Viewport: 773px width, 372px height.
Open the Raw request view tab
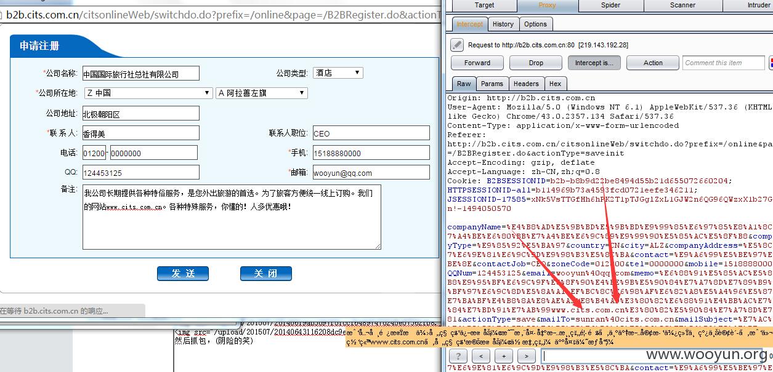(x=464, y=84)
